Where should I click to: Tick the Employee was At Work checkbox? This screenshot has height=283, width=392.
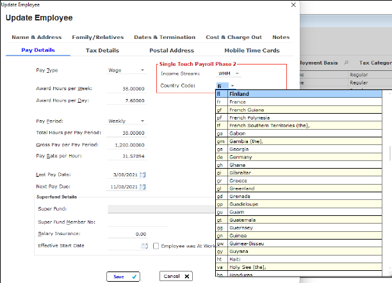156,246
